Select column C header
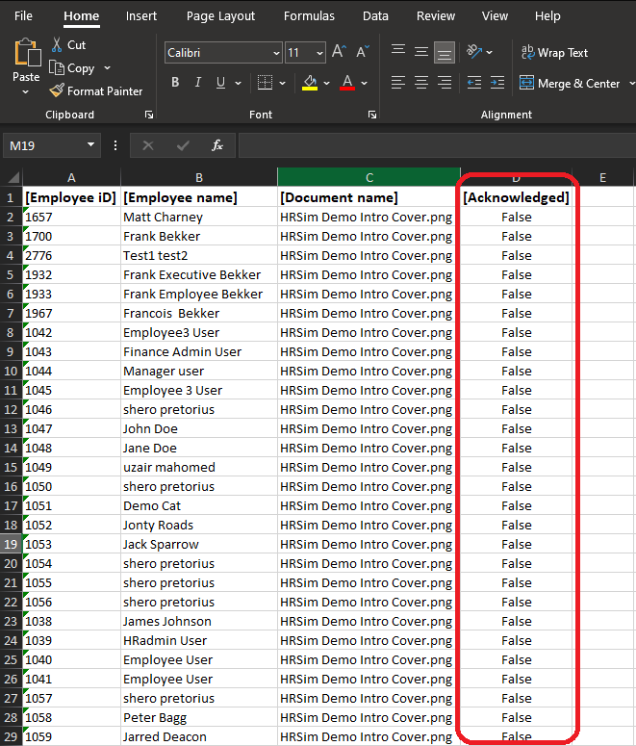This screenshot has height=746, width=636. (x=369, y=177)
